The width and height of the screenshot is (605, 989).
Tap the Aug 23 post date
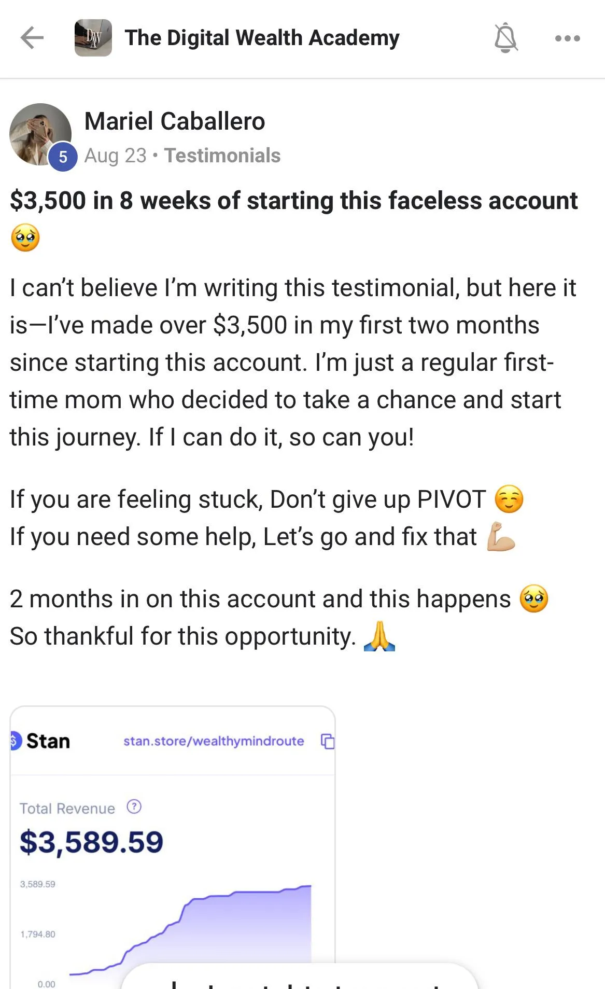pos(115,156)
